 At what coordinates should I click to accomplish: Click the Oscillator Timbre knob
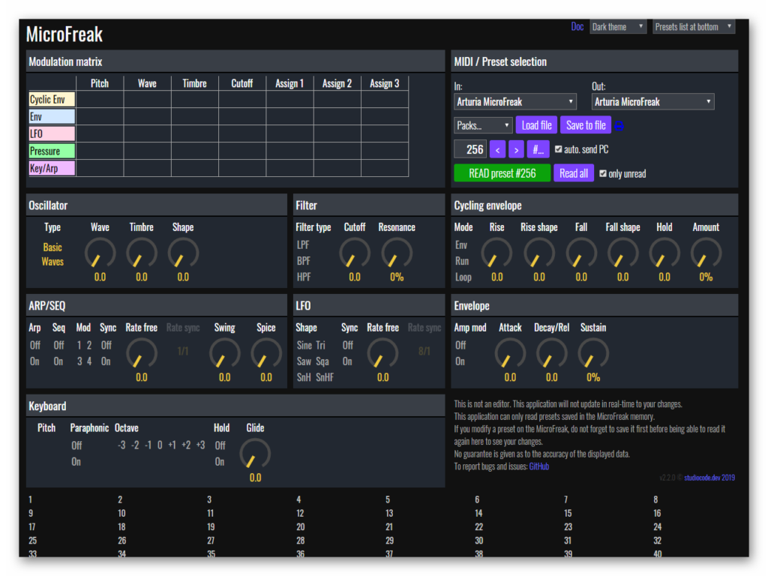(x=142, y=253)
